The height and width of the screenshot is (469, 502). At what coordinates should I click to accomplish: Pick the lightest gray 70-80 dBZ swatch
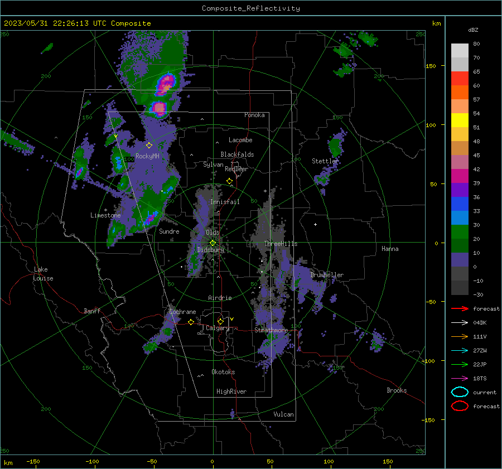[460, 51]
